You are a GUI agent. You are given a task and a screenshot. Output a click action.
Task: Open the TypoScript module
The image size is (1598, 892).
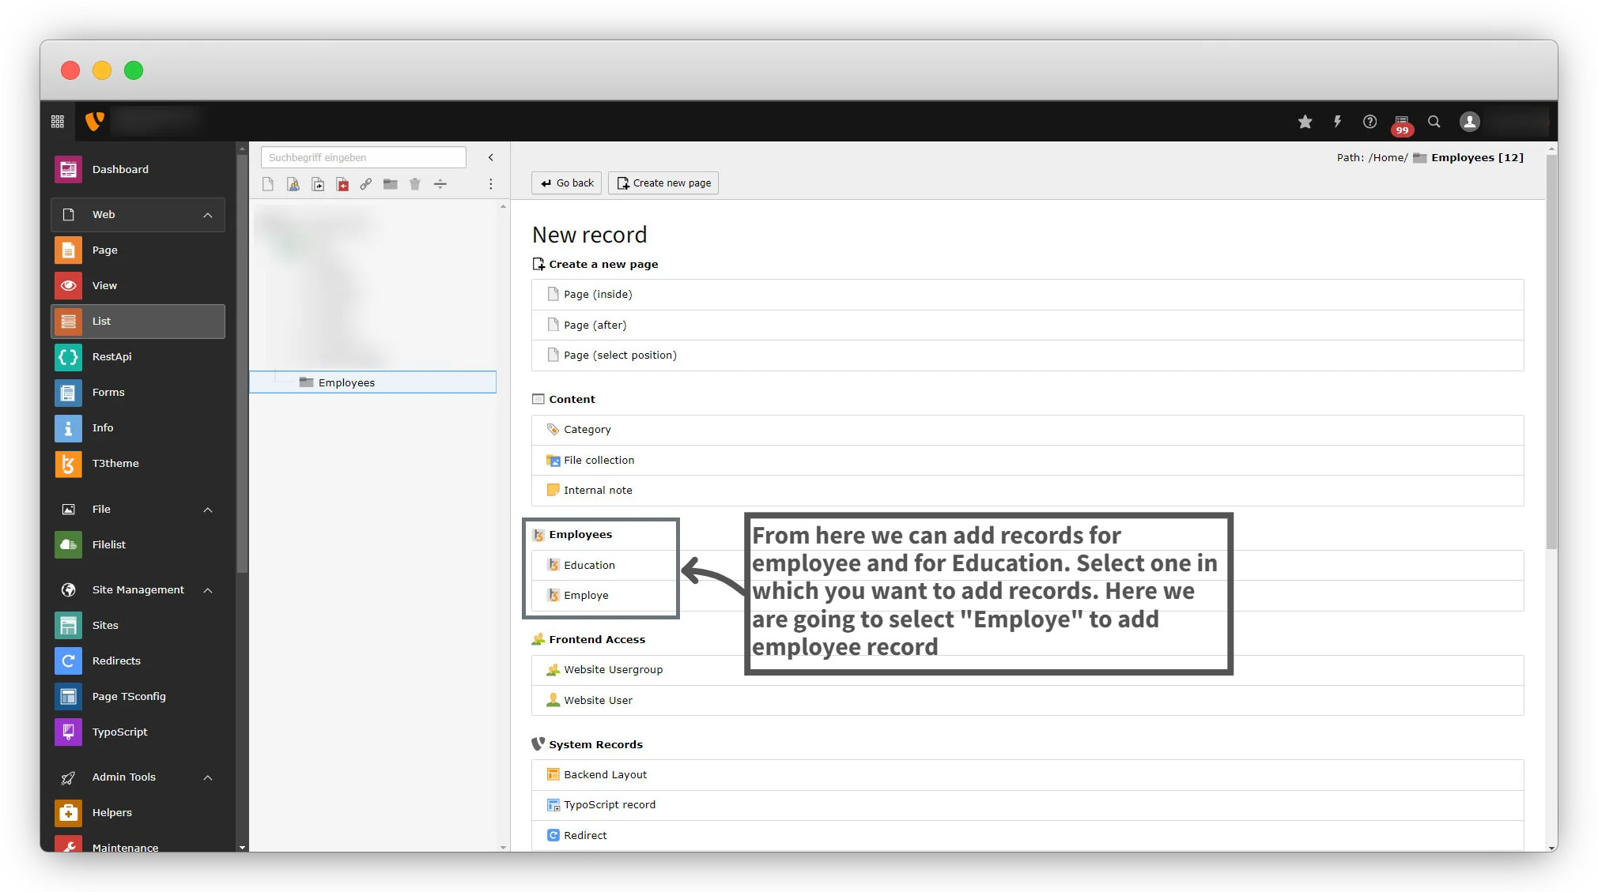point(119,732)
